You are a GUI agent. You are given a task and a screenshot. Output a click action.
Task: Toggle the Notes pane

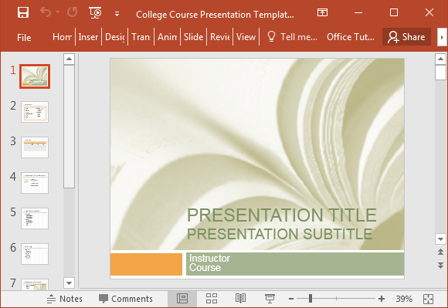[x=65, y=299]
